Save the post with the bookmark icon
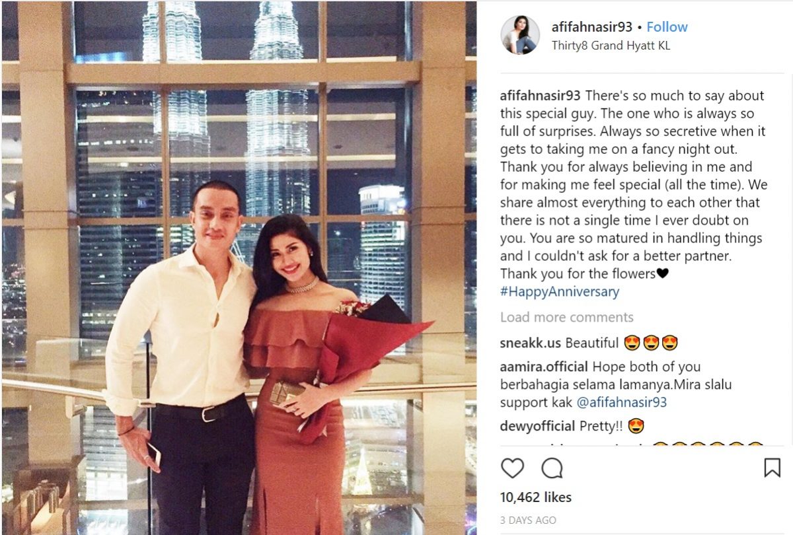The height and width of the screenshot is (535, 793). [x=772, y=468]
